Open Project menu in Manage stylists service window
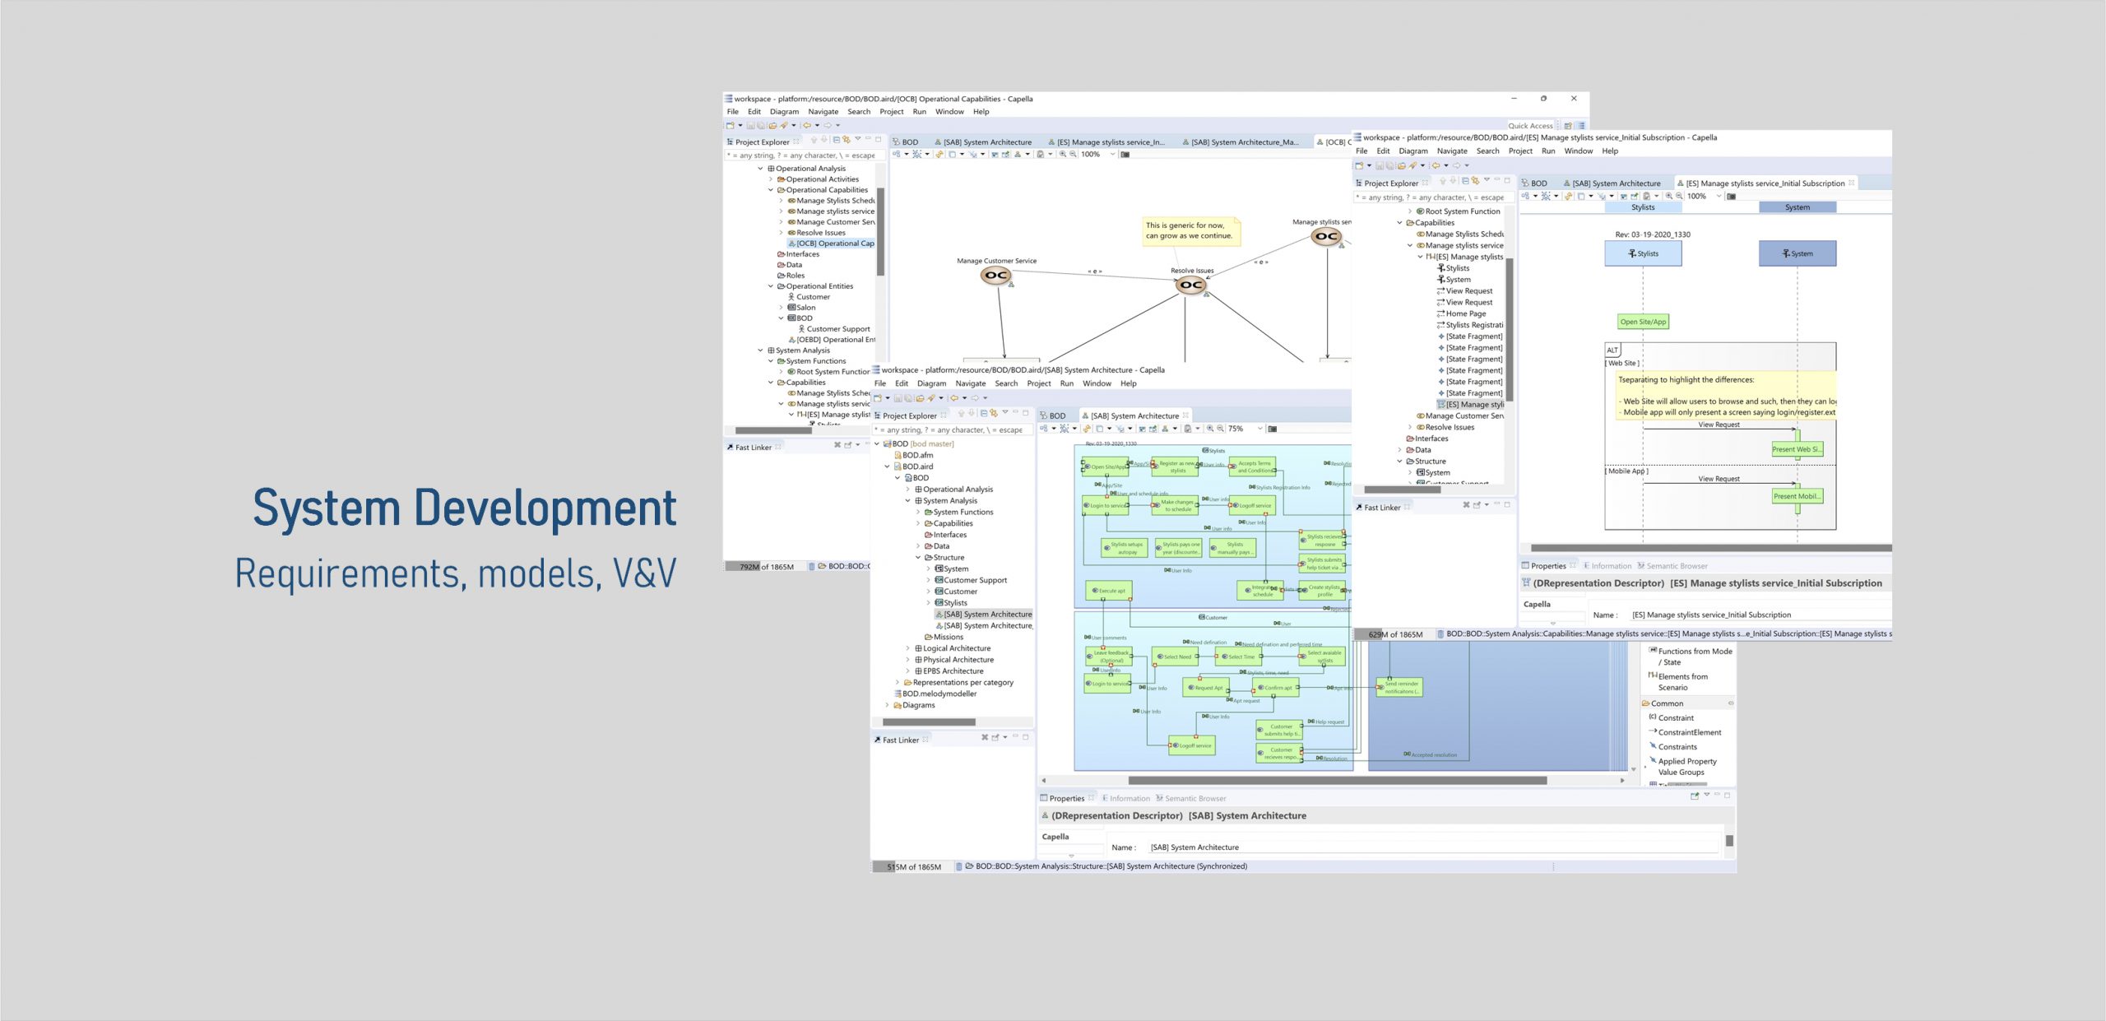 pyautogui.click(x=1520, y=151)
